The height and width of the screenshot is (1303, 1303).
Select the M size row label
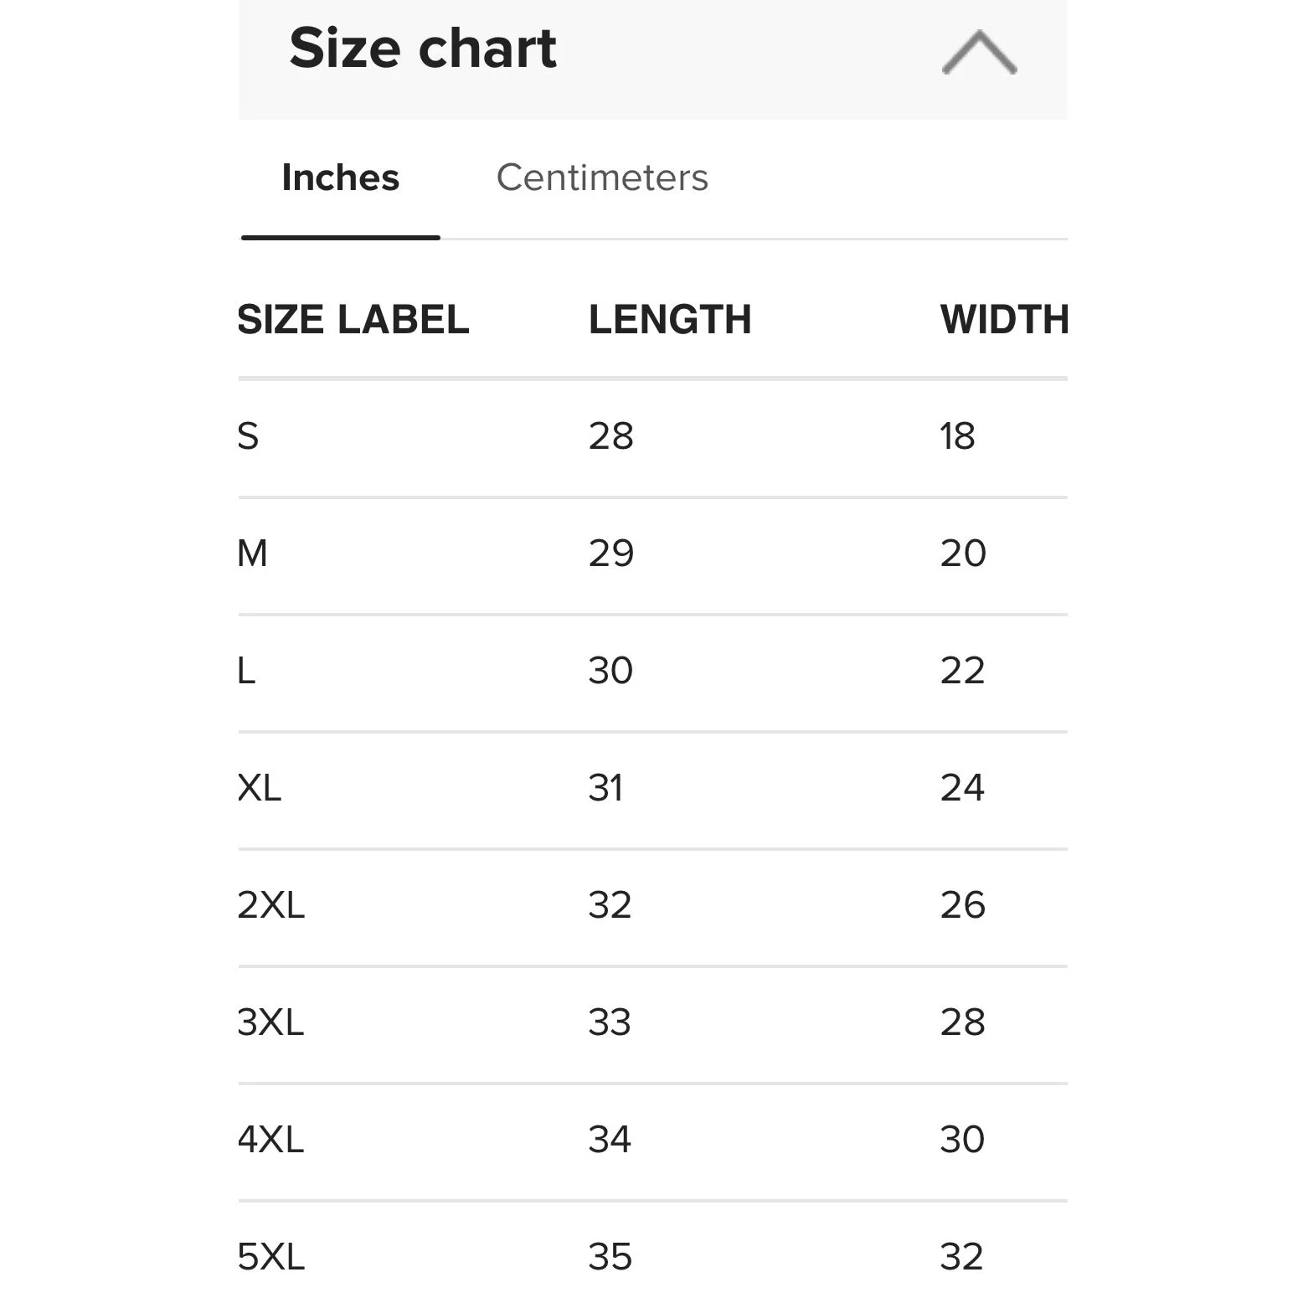click(x=252, y=554)
